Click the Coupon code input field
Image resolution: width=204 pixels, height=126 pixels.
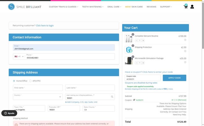click(x=143, y=78)
